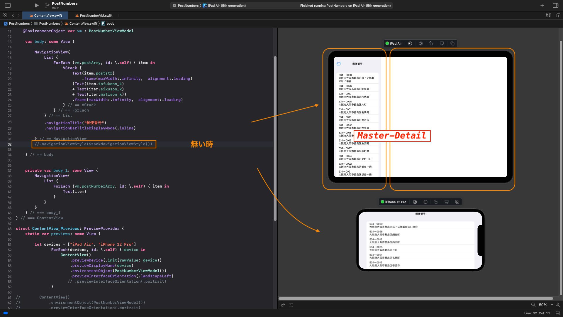Switch to the ContentView.swift tab
563x317 pixels.
point(45,16)
